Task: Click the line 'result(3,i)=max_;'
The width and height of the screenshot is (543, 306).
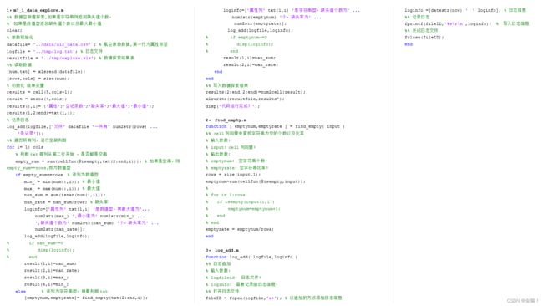Action: [47, 278]
